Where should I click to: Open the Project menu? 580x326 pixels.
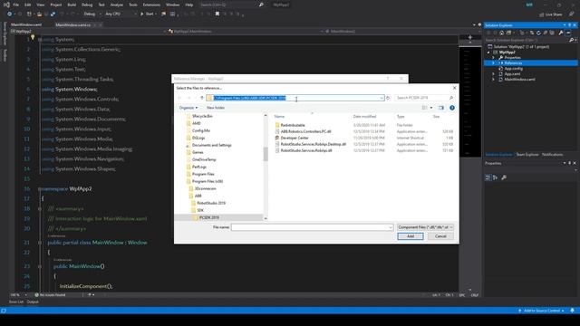56,5
